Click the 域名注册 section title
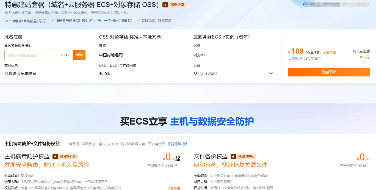The width and height of the screenshot is (376, 190). point(13,37)
